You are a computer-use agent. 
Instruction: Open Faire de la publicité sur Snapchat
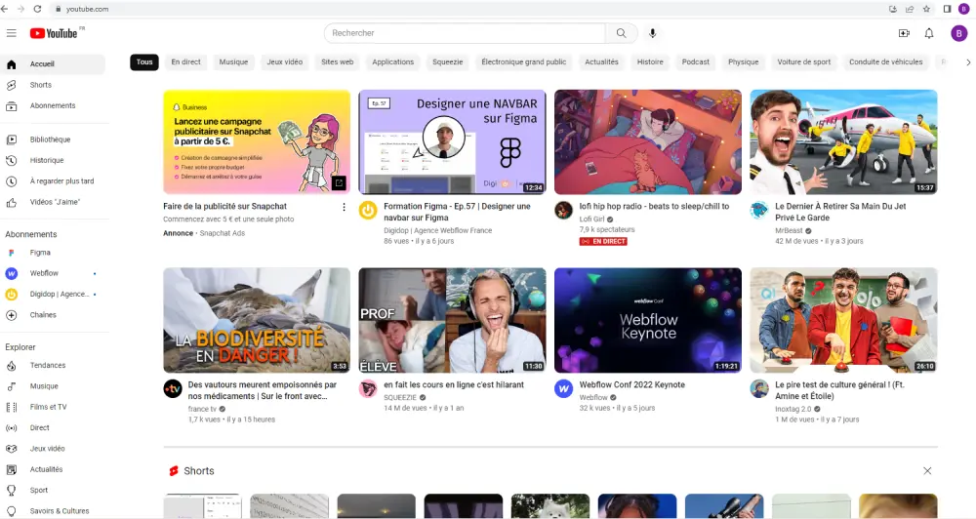(224, 207)
